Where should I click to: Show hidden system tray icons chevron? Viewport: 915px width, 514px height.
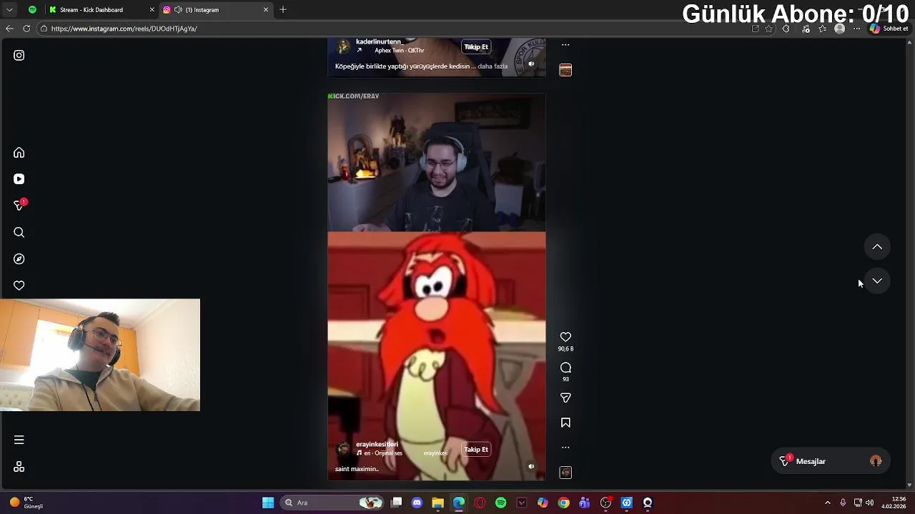(x=828, y=503)
